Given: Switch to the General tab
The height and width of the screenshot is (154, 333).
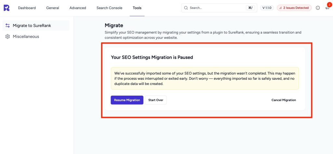Looking at the screenshot, I should (53, 8).
